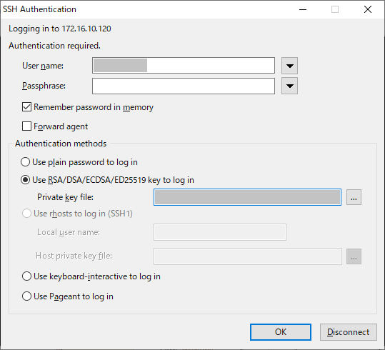Image resolution: width=385 pixels, height=350 pixels.
Task: Click the Passphrase input field
Action: tap(184, 86)
